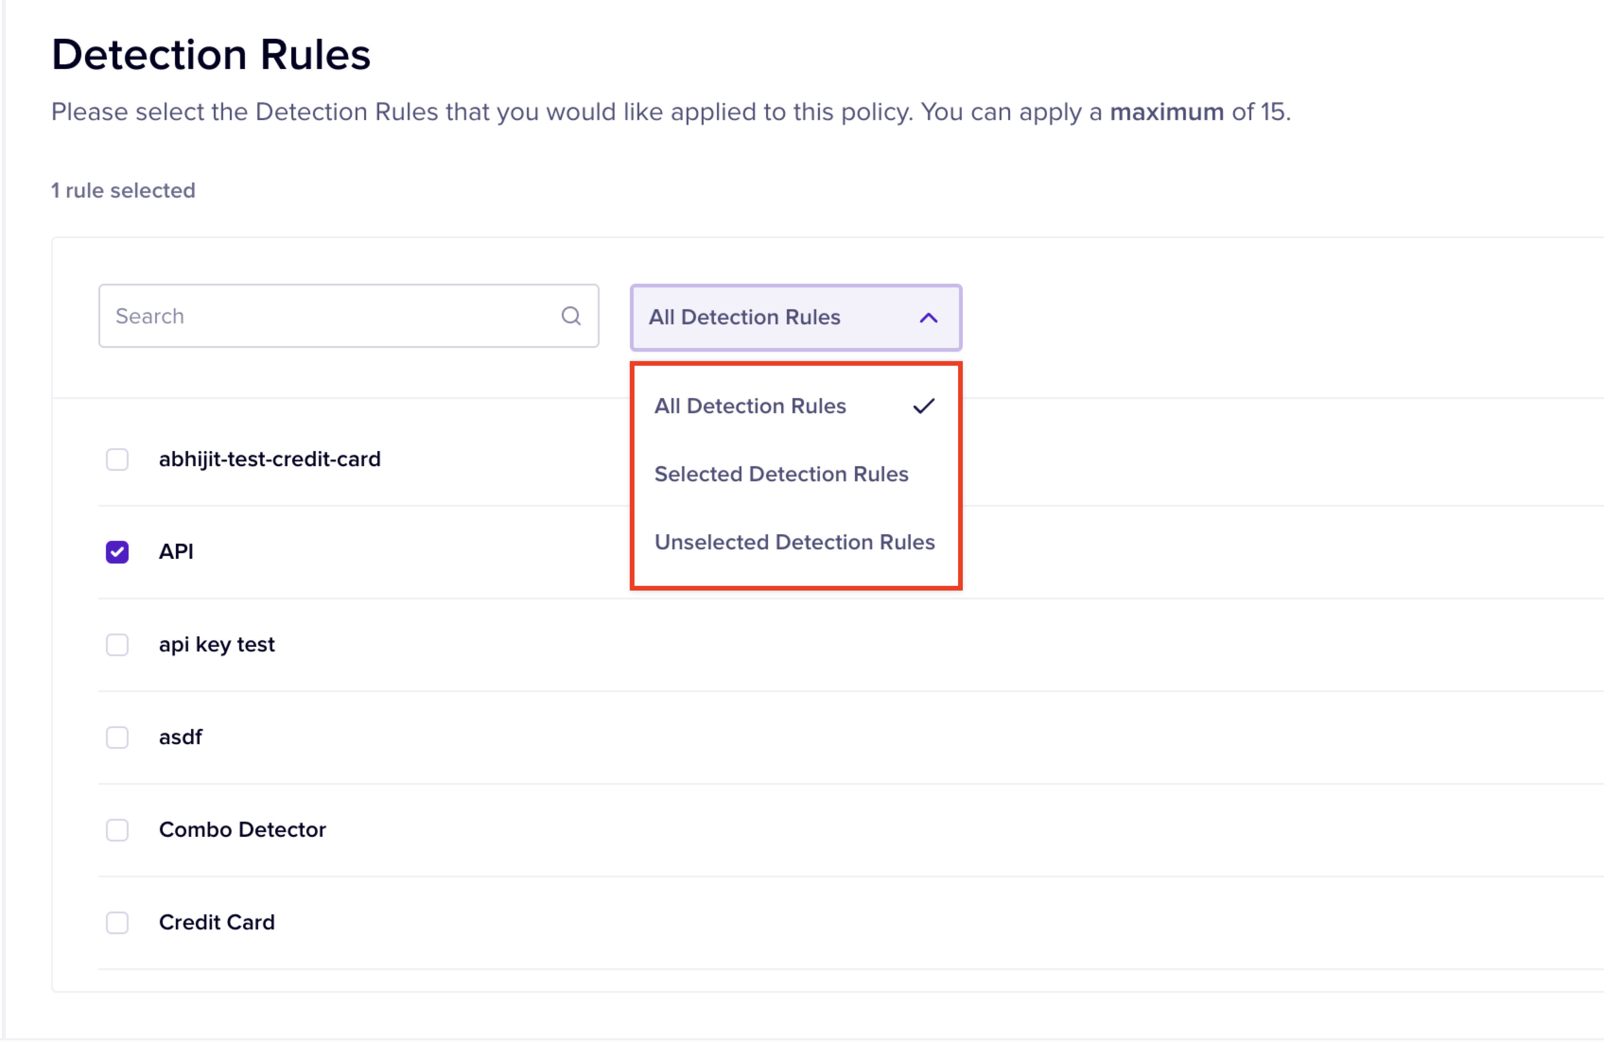Tick the api key test checkbox

pos(117,645)
